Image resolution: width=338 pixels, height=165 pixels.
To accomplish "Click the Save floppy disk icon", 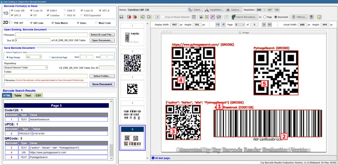I will point(121,17).
